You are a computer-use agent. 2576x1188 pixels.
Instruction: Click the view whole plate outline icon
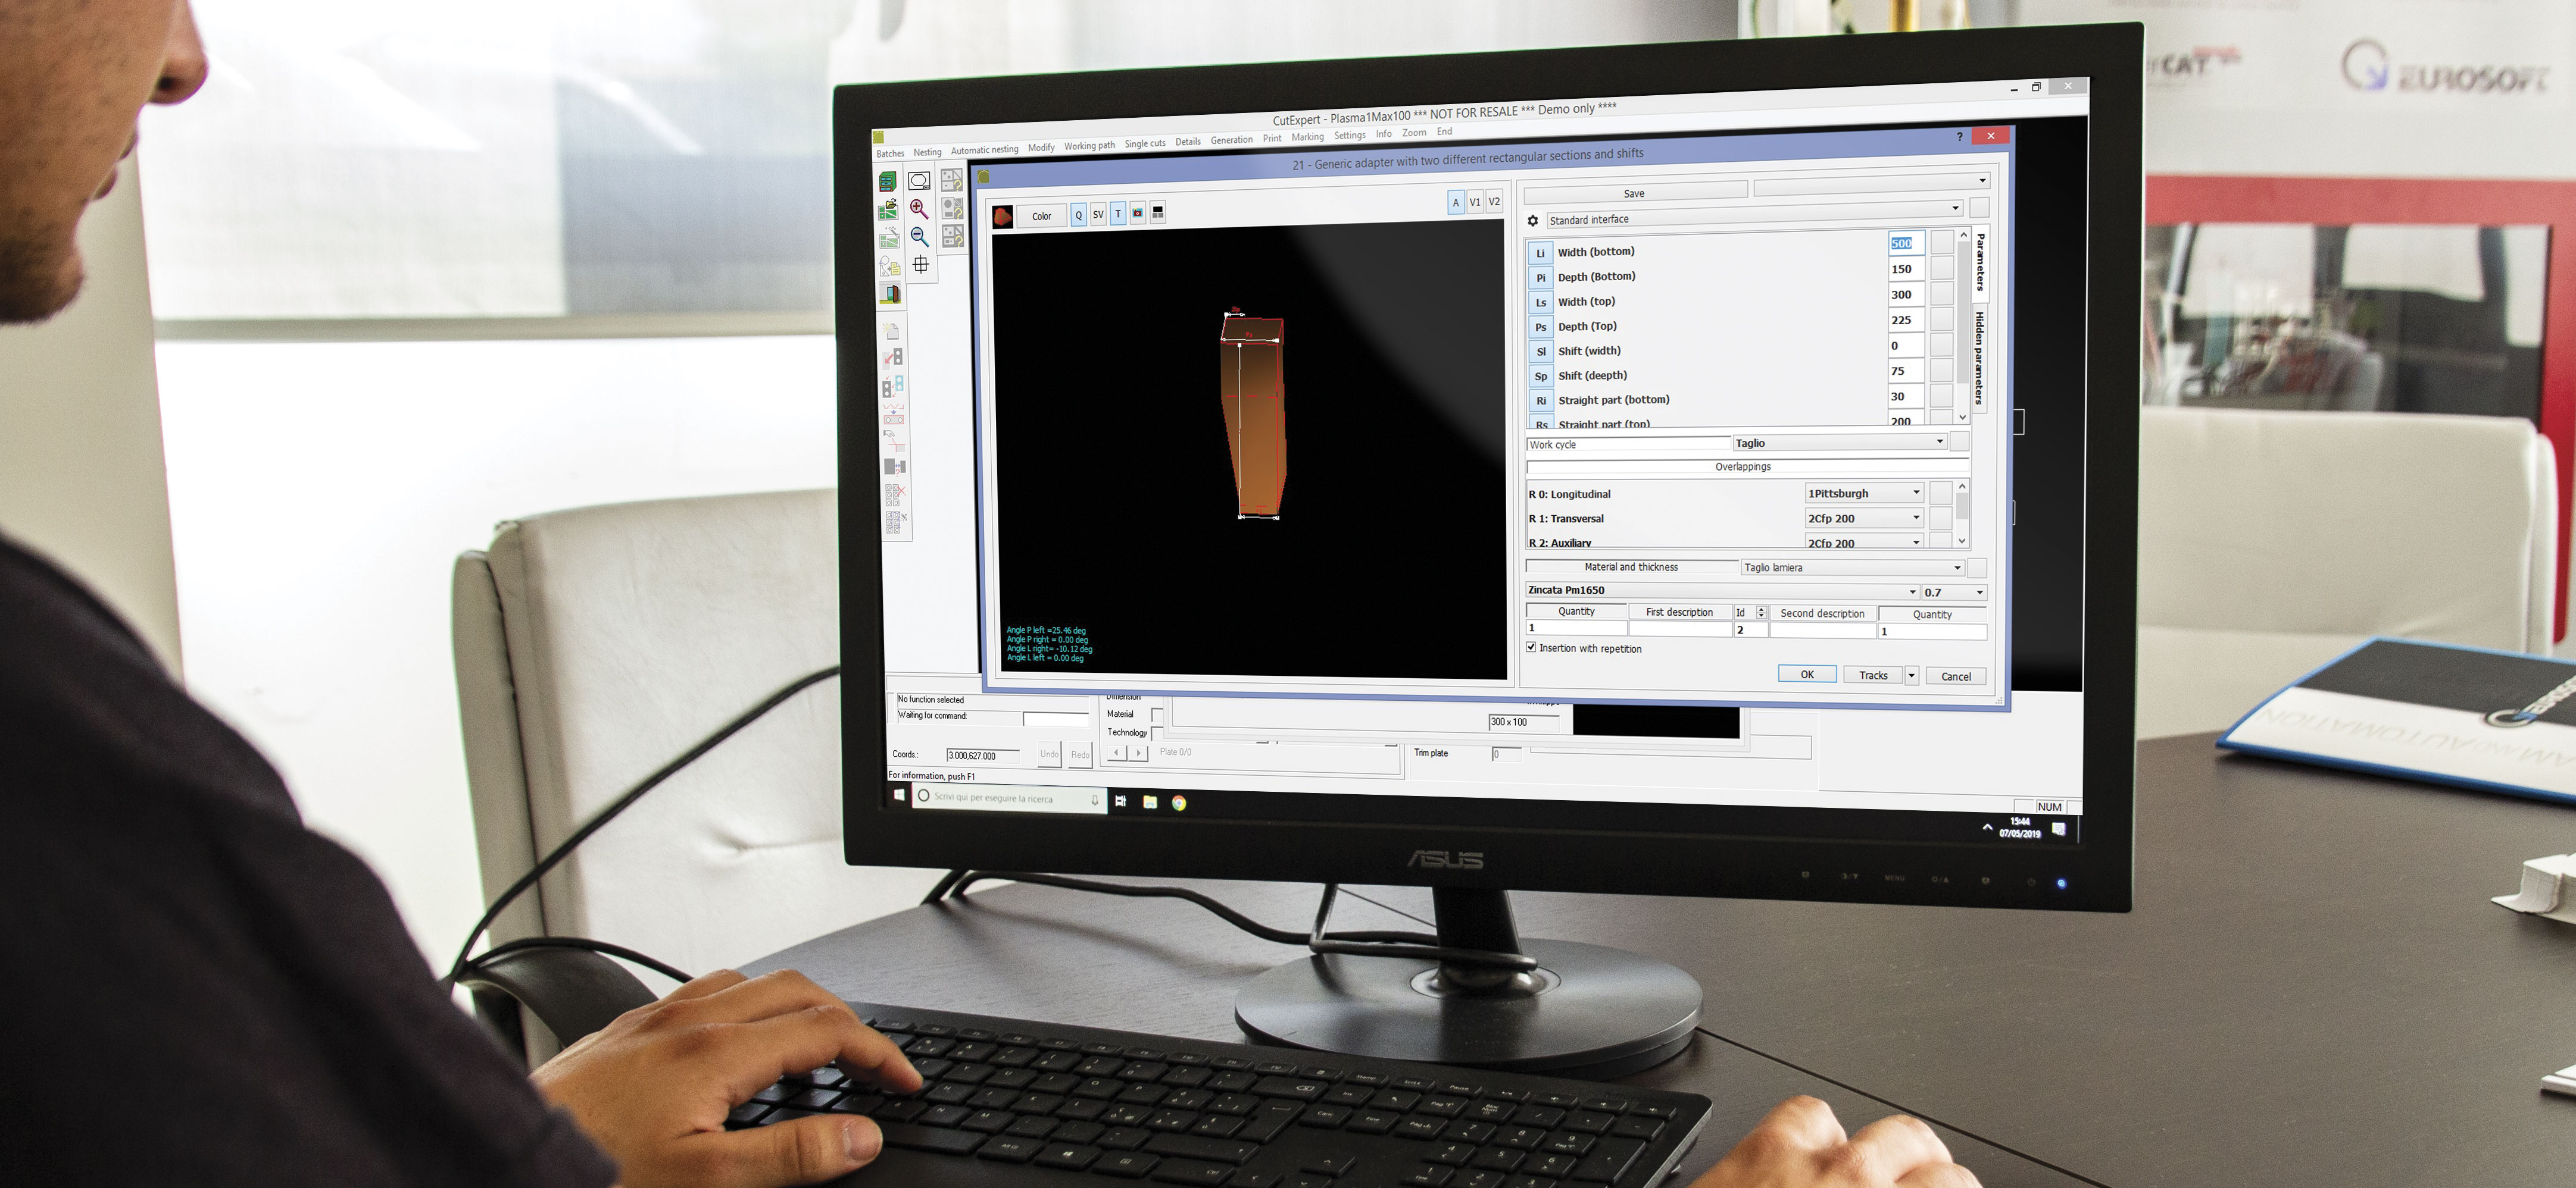point(919,181)
